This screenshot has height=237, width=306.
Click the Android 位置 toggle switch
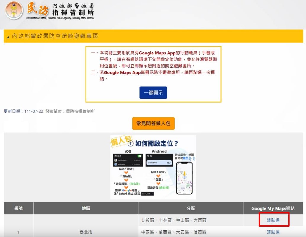[x=169, y=163]
